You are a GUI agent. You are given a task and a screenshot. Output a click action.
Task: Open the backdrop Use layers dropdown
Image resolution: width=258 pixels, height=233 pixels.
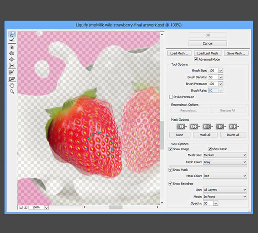coord(225,190)
